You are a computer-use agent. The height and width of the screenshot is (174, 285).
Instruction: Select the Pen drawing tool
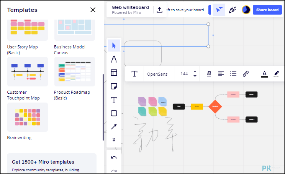[114, 59]
